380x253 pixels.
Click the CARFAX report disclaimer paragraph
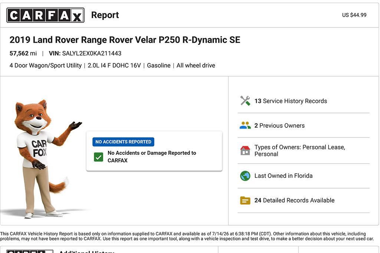tap(187, 236)
